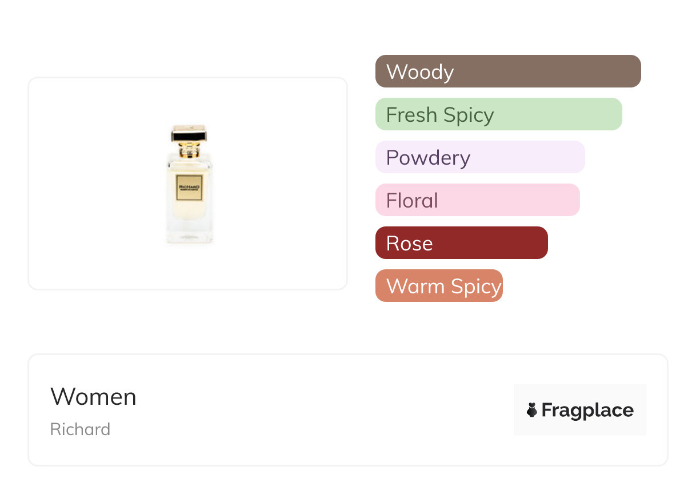696x494 pixels.
Task: Click the gold neck collar of the bottle
Action: pyautogui.click(x=189, y=152)
